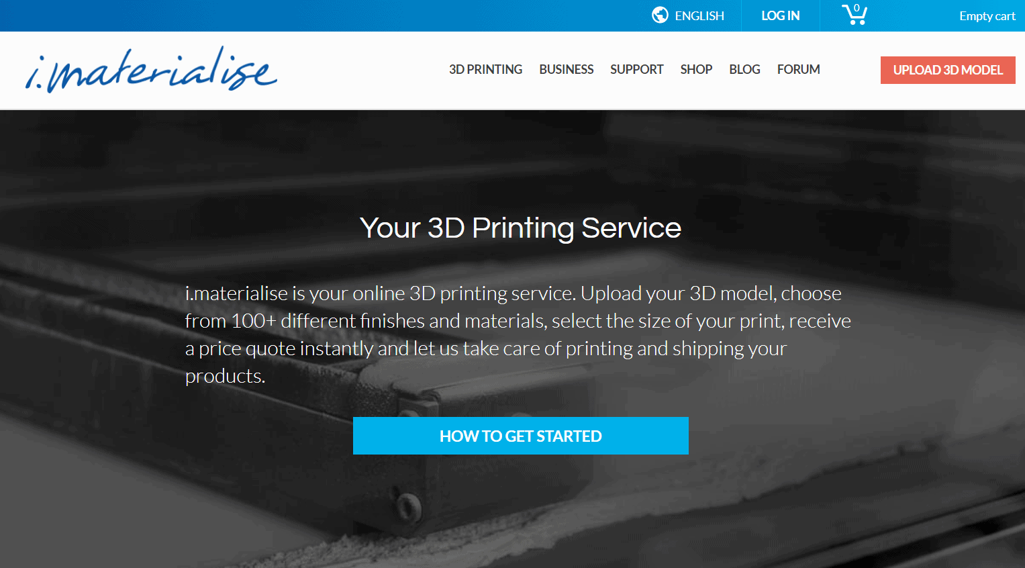The height and width of the screenshot is (568, 1025).
Task: Open the SUPPORT menu
Action: click(x=636, y=69)
